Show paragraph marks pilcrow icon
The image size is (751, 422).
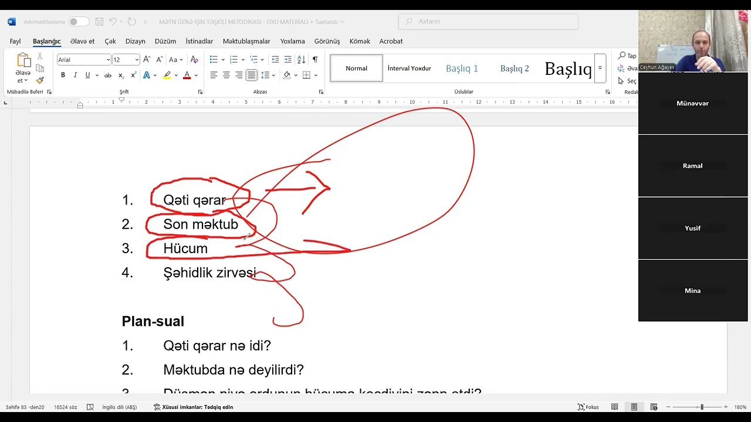[315, 59]
